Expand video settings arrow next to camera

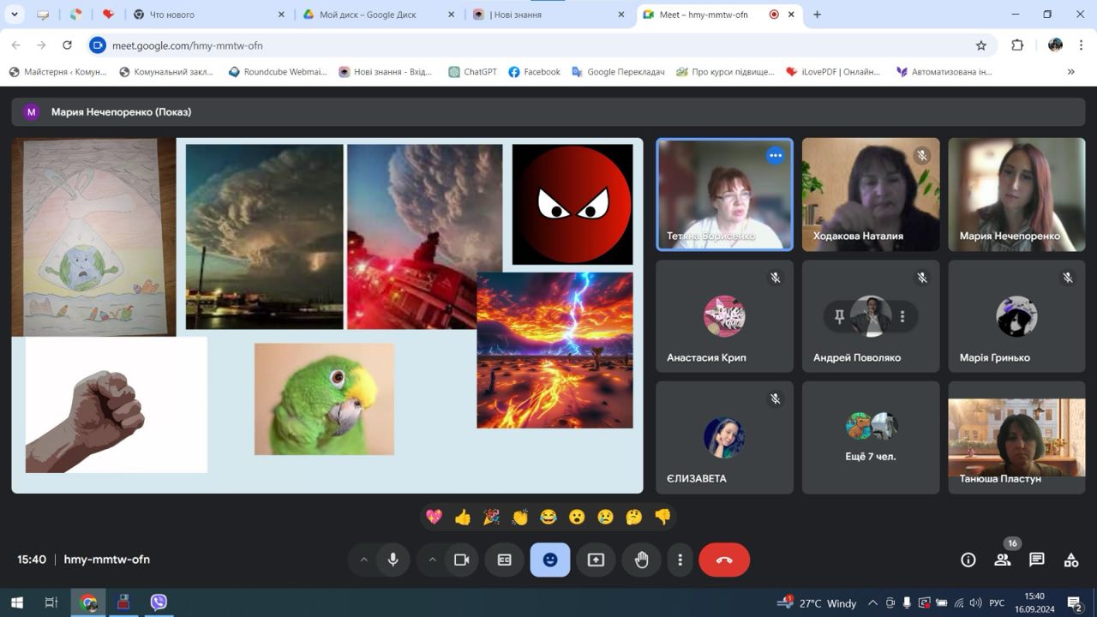tap(432, 560)
